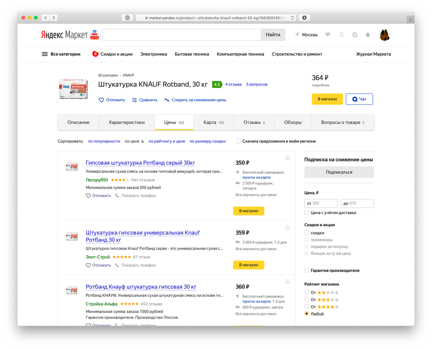This screenshot has width=432, height=349.
Task: Open the Чат button
Action: coord(359,99)
